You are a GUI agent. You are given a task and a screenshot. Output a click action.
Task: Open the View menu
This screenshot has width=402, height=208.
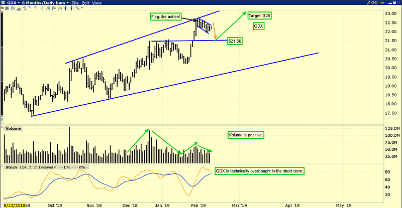pyautogui.click(x=97, y=3)
